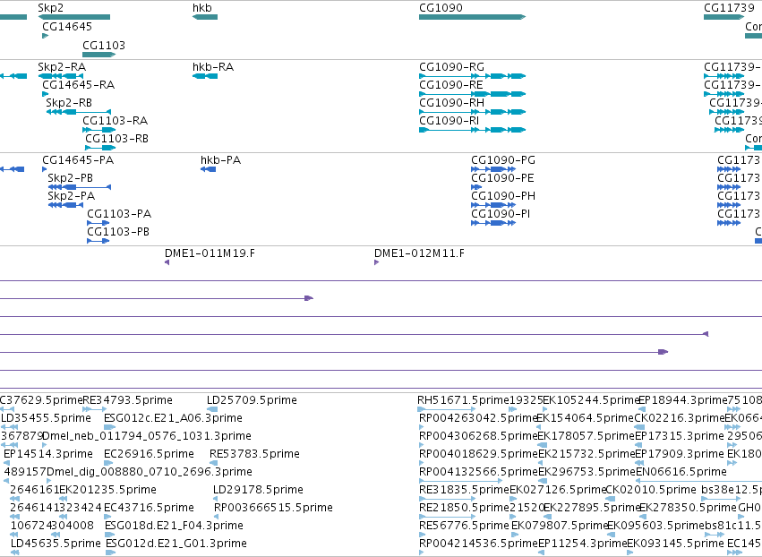Select protein CG1103-PB glyph
This screenshot has width=762, height=557.
click(x=98, y=241)
